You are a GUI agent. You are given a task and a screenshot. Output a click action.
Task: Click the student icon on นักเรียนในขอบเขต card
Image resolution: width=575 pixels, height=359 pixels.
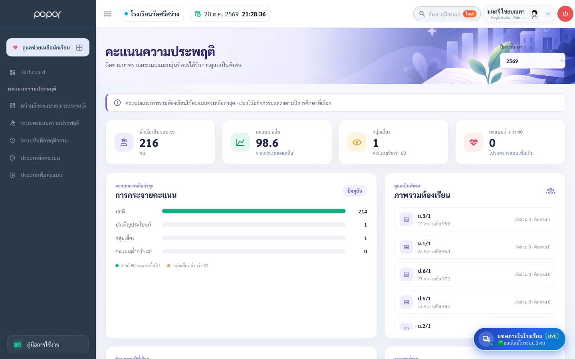(124, 142)
